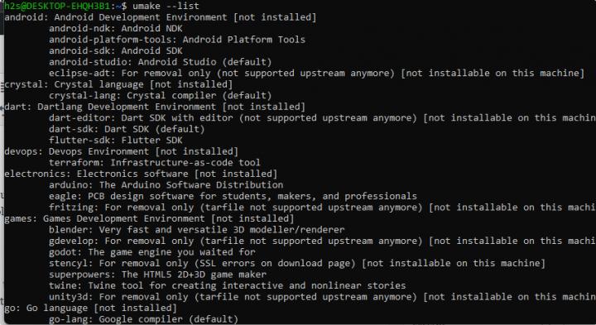Click the crystal-lang compiler entry
596x325 pixels.
[x=160, y=95]
